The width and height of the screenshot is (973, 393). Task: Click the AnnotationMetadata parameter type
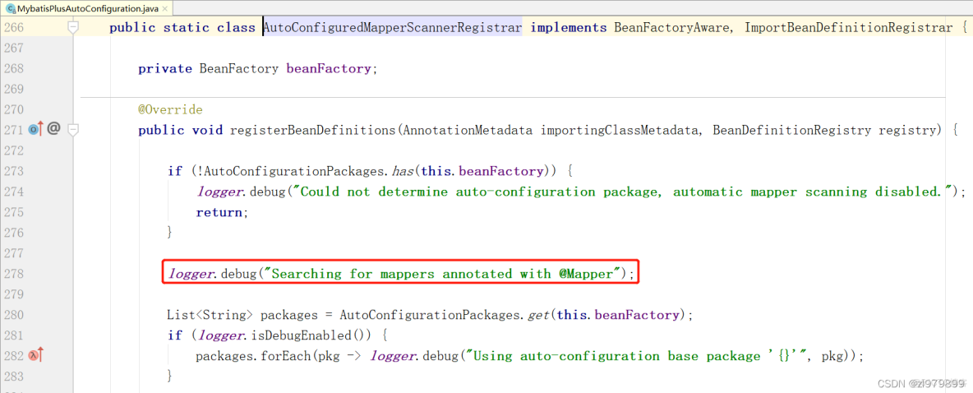pyautogui.click(x=467, y=131)
